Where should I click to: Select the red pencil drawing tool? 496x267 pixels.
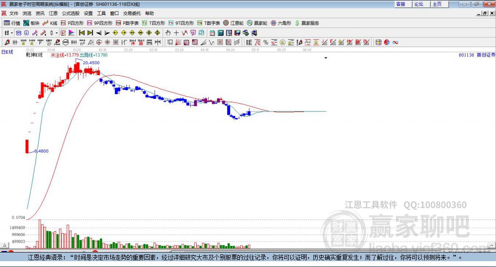coord(7,42)
